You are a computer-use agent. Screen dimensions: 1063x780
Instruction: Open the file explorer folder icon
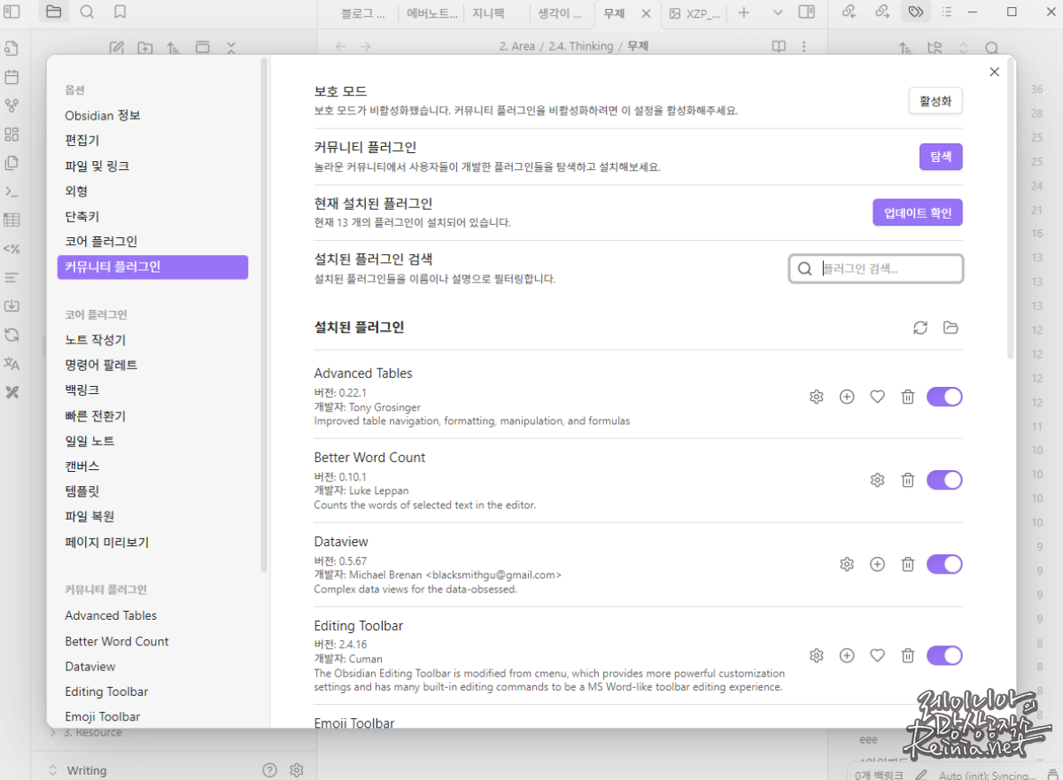[x=53, y=12]
